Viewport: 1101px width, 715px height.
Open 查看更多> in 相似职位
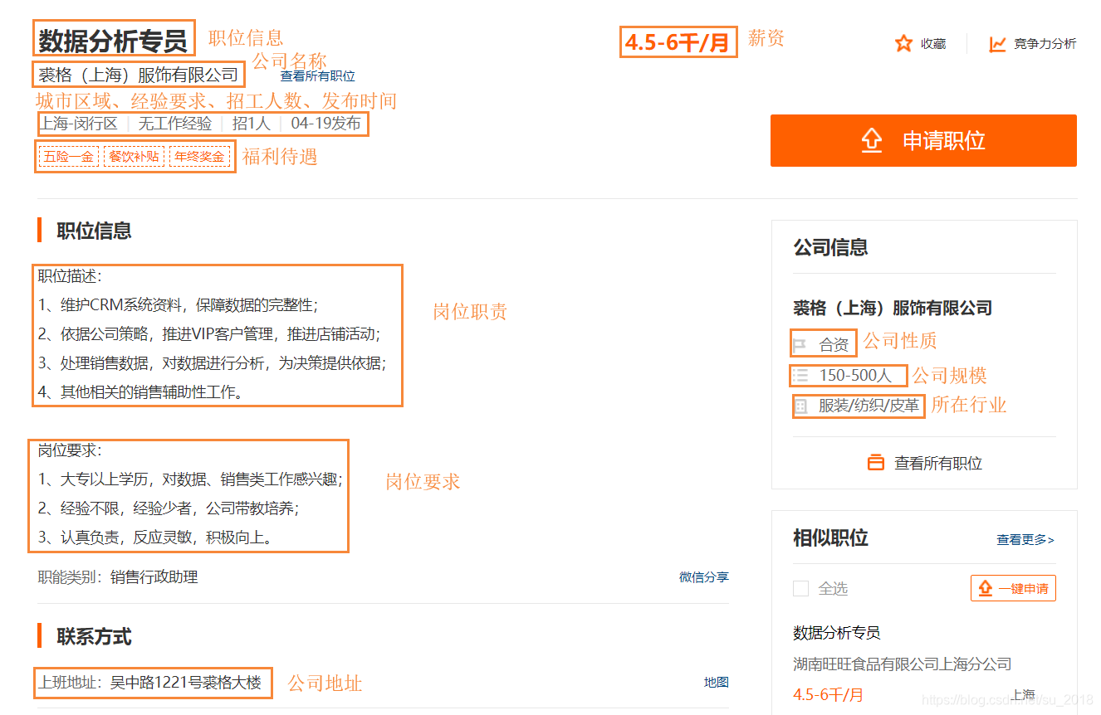(1025, 540)
